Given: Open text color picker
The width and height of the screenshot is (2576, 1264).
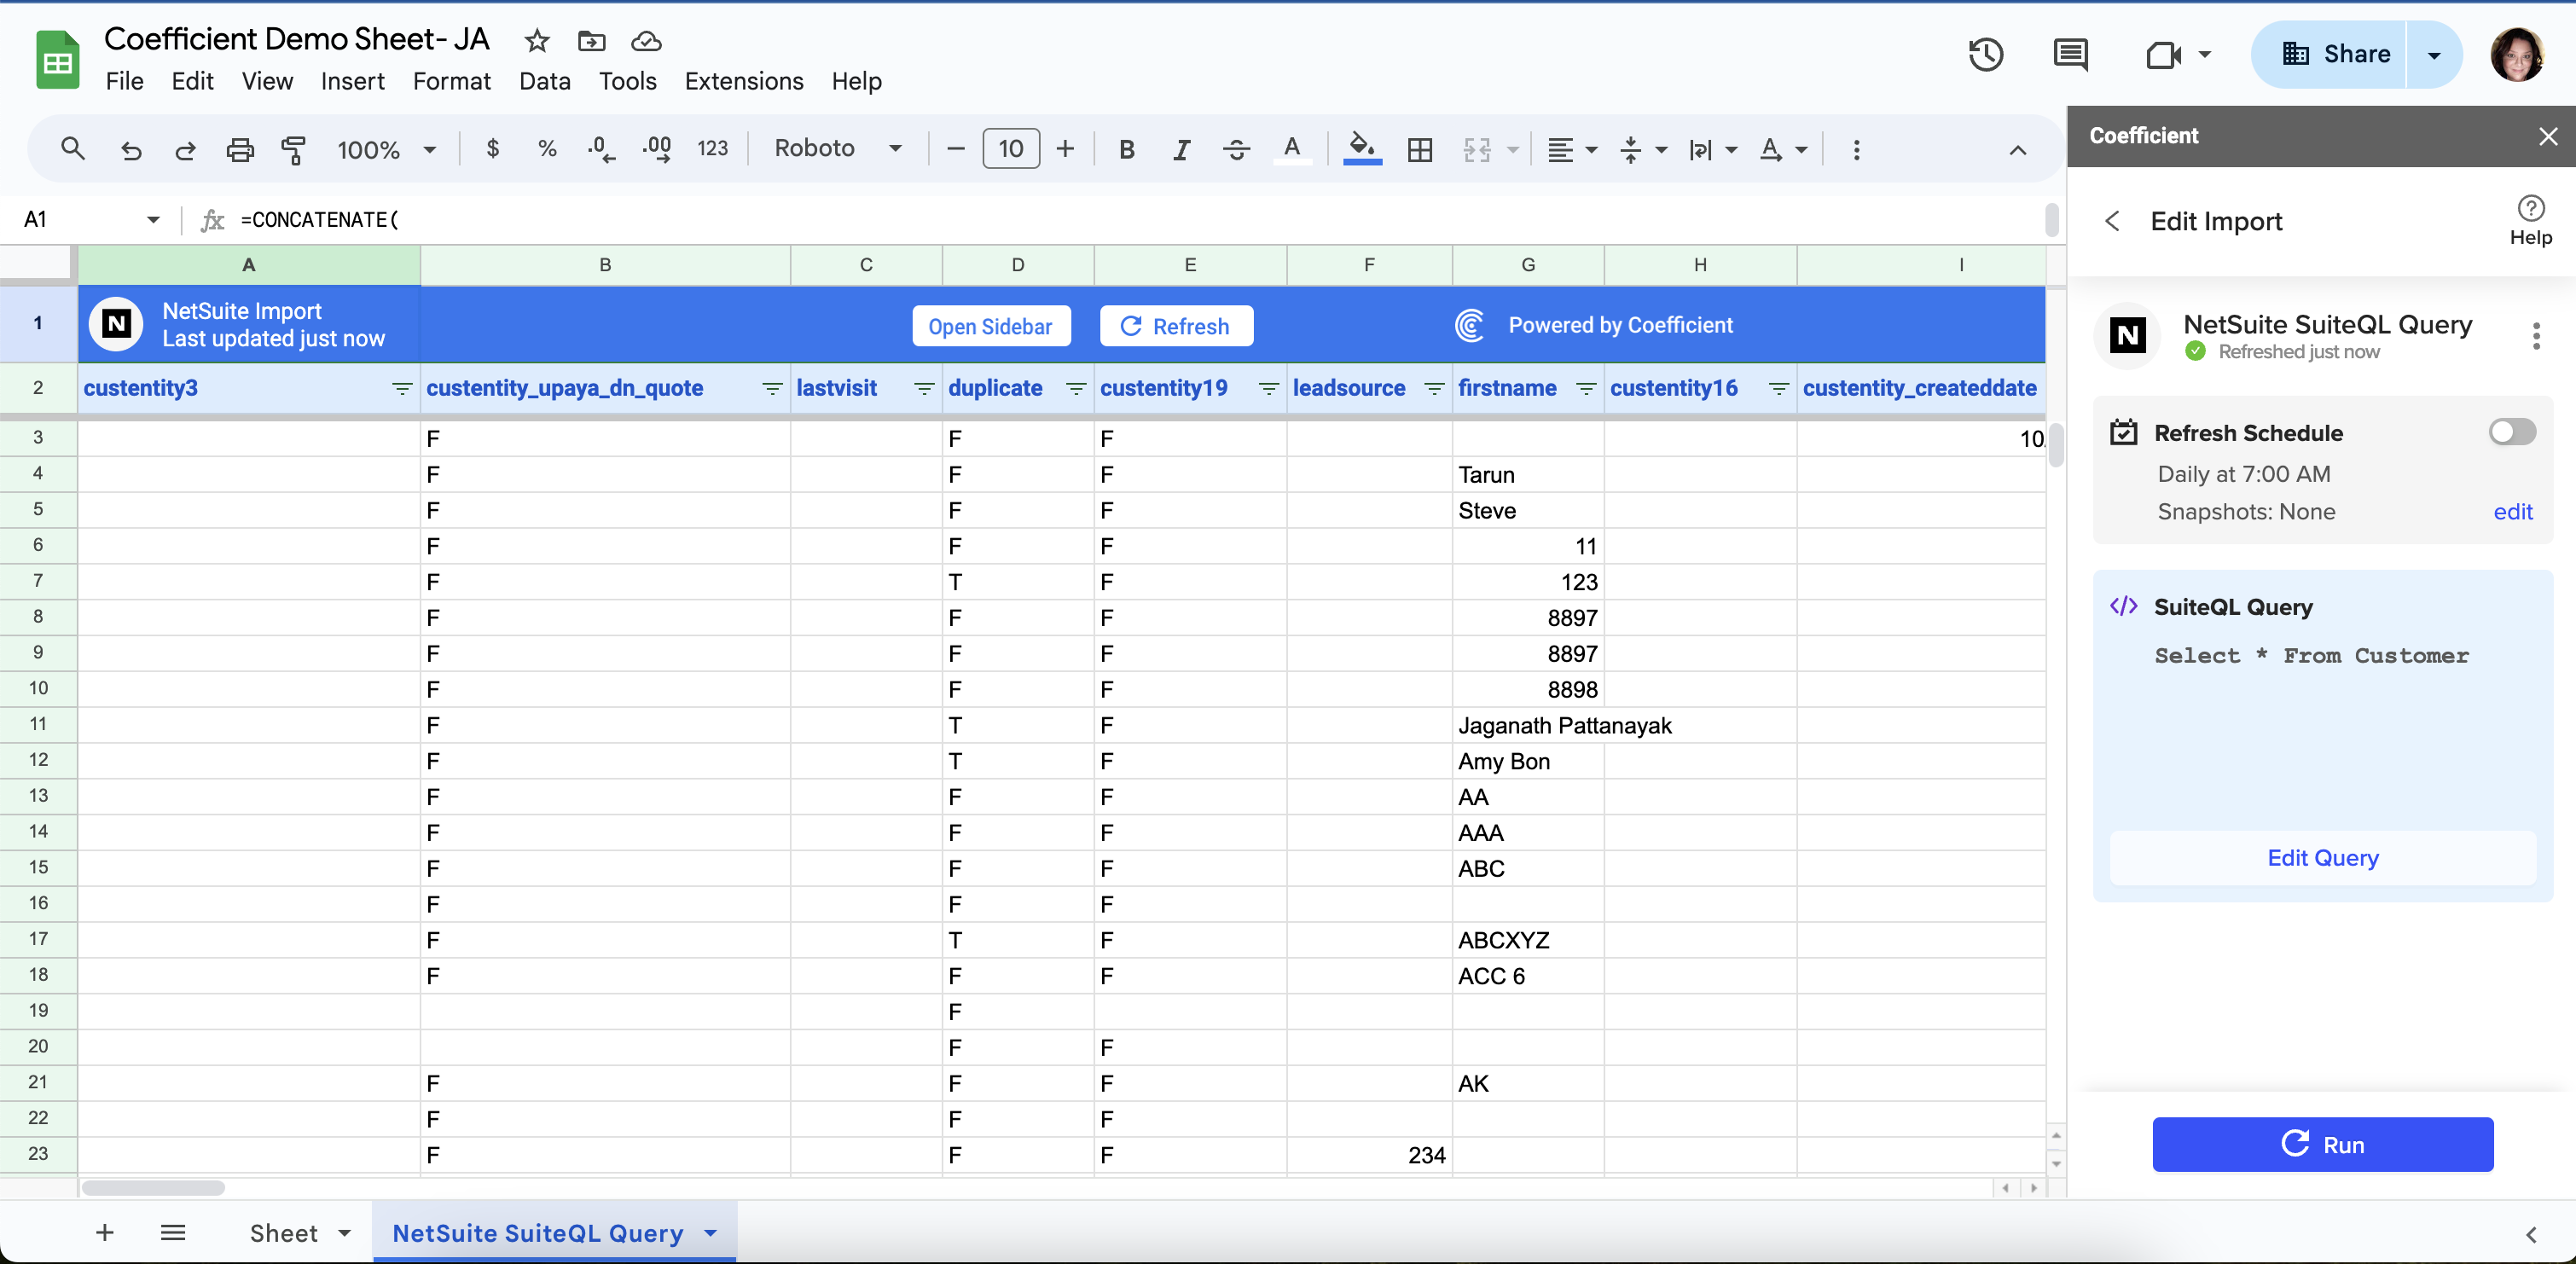Looking at the screenshot, I should click(x=1292, y=149).
